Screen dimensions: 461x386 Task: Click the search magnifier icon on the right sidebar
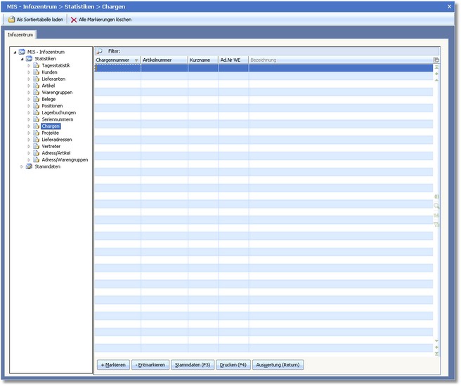(436, 206)
